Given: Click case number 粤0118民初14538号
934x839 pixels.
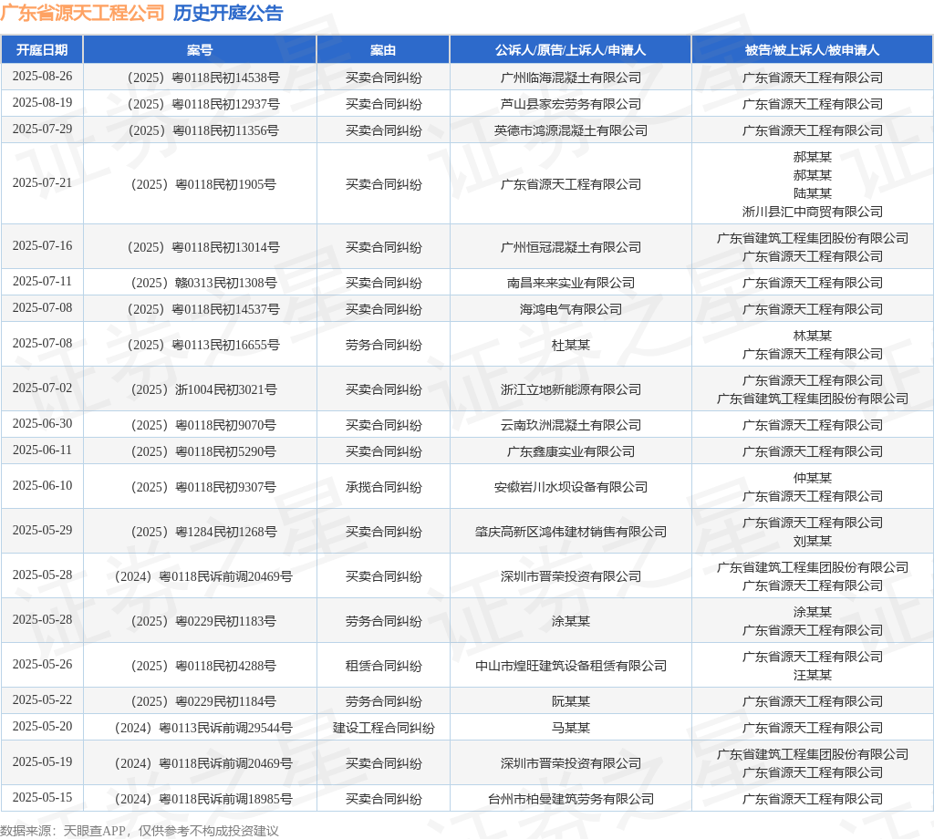Looking at the screenshot, I should [203, 78].
